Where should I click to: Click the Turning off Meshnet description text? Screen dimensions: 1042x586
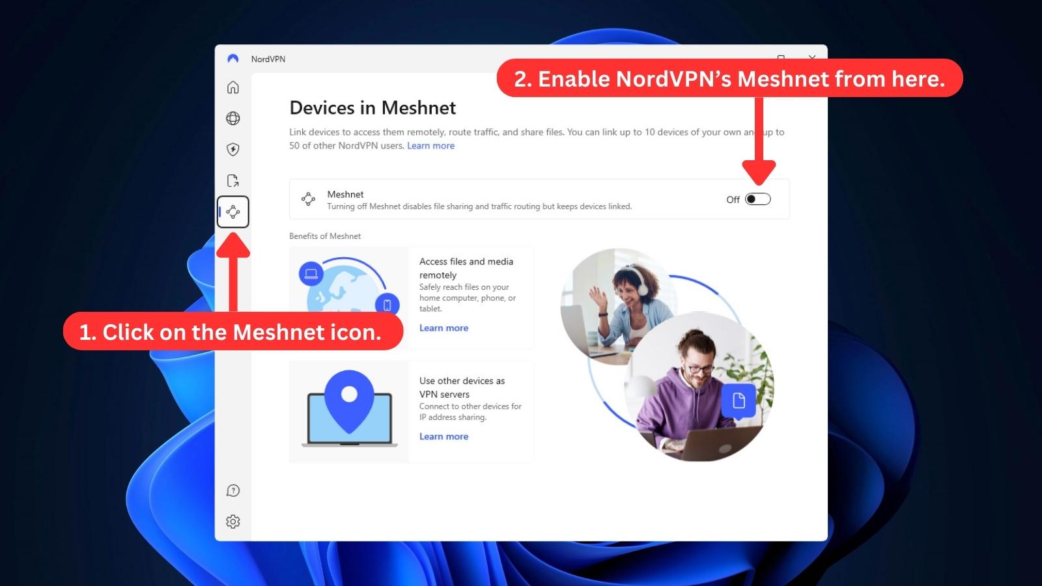pyautogui.click(x=479, y=206)
